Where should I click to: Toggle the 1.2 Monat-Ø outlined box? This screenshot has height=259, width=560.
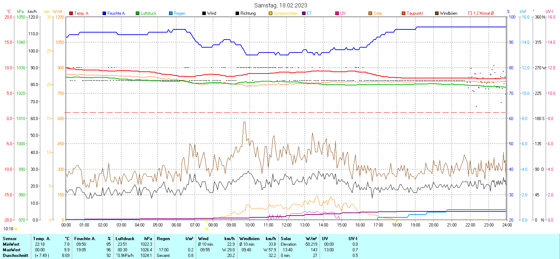pyautogui.click(x=470, y=13)
